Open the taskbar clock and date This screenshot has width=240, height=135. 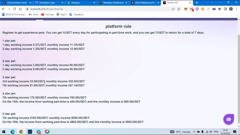225,132
